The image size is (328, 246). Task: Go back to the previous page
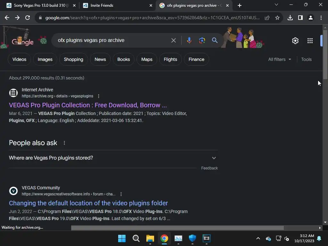7,18
